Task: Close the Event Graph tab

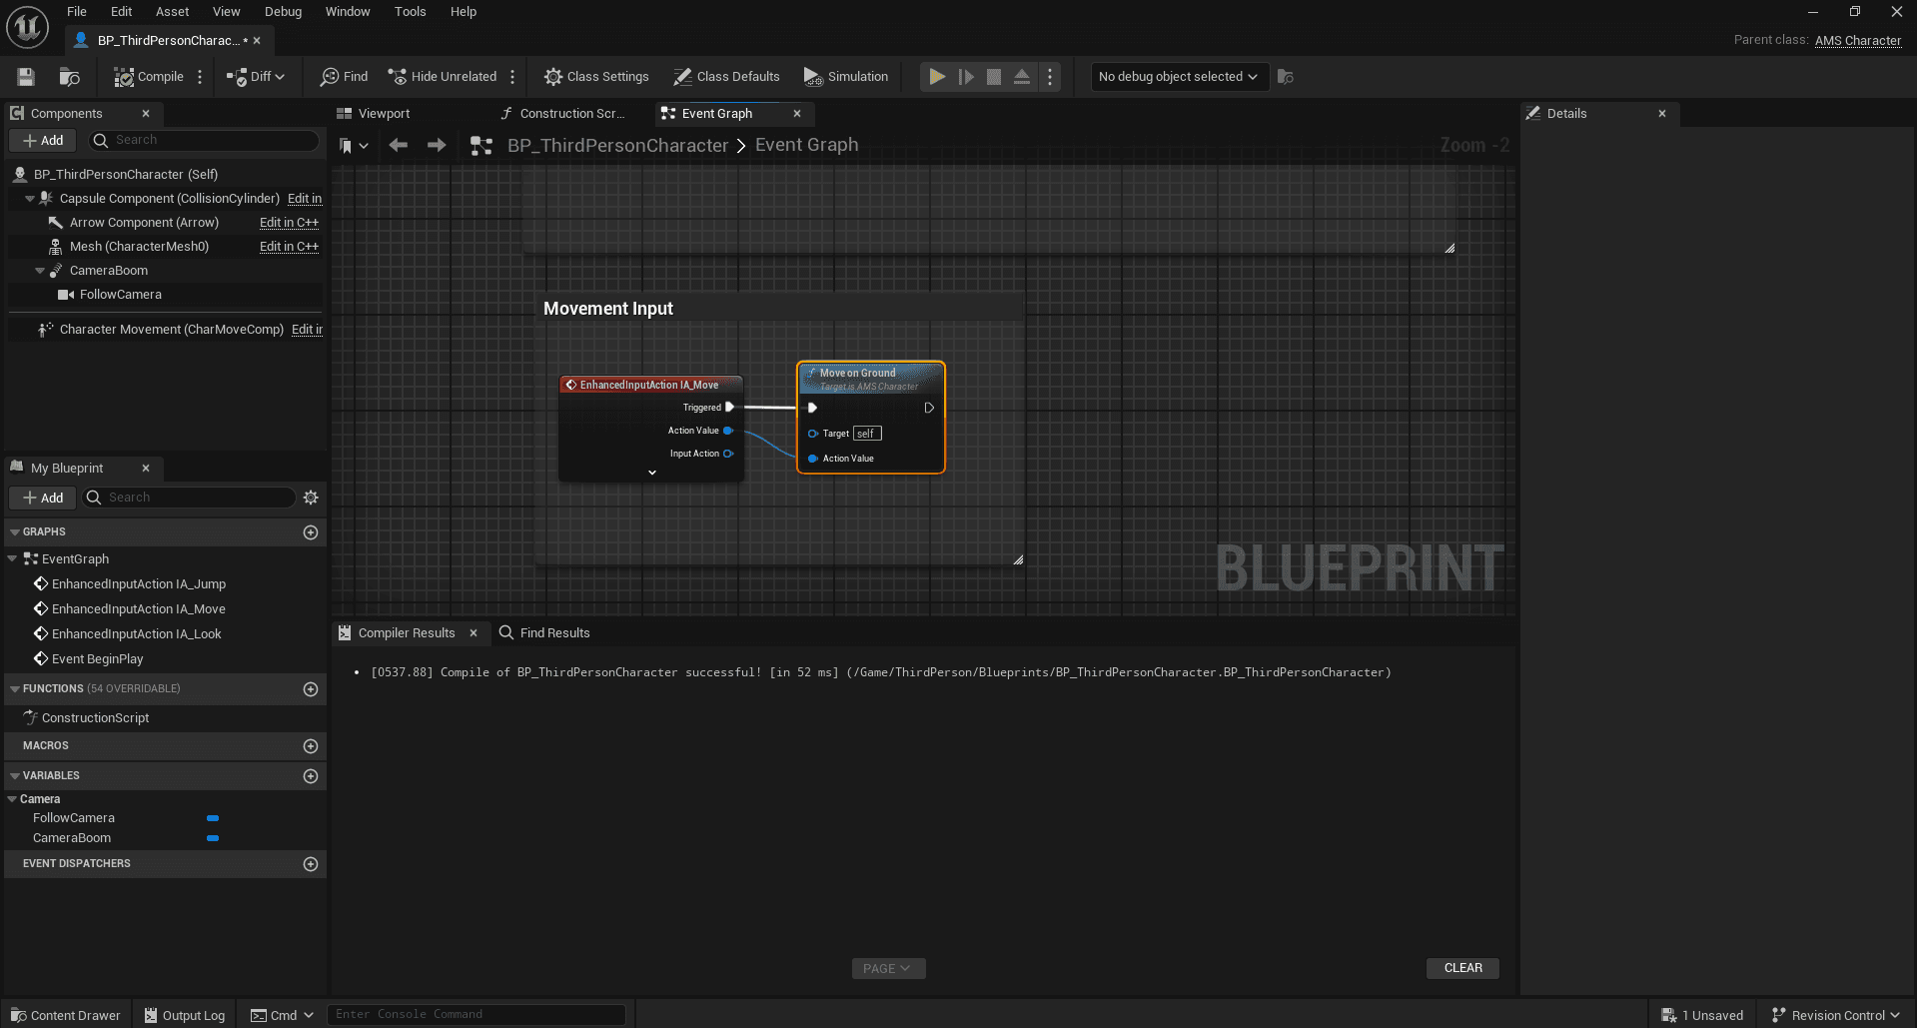Action: click(797, 114)
